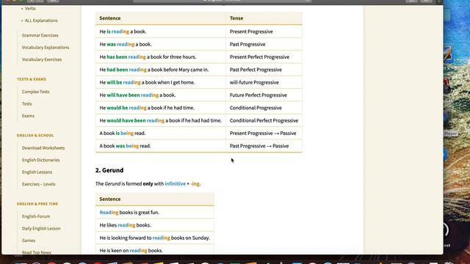
Task: Click the Conditional Perfect Progressive cell
Action: point(264,120)
